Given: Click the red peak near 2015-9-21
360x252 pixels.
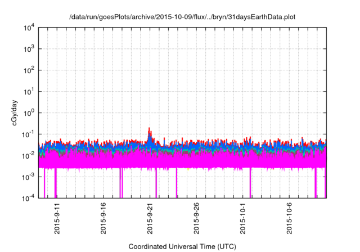Looking at the screenshot, I should coord(149,131).
